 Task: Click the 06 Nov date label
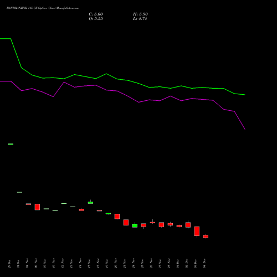point(36,264)
